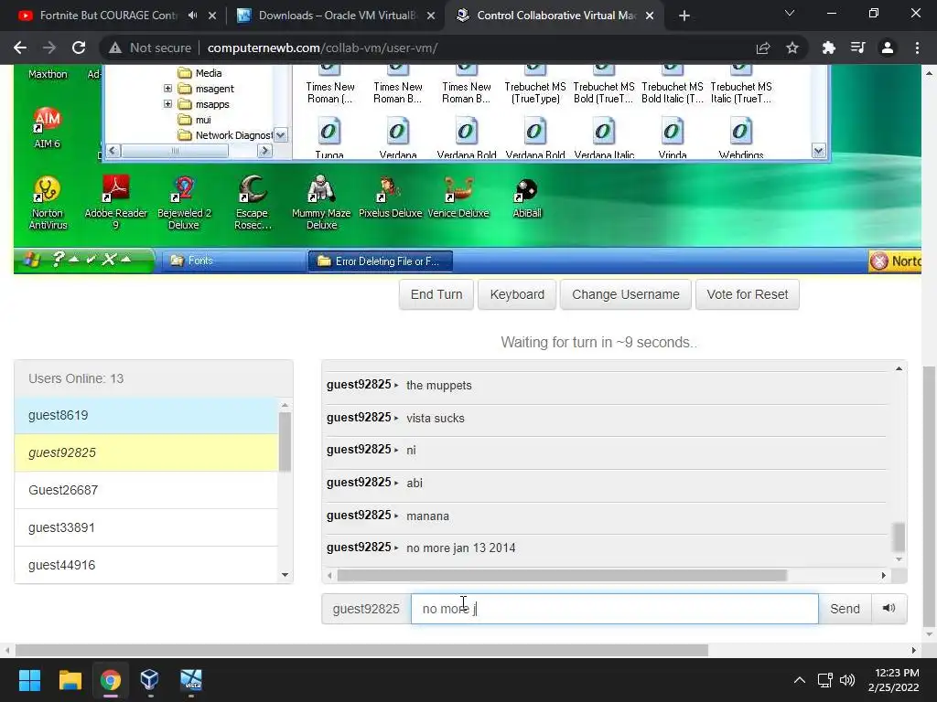Open Windows Start menu on host taskbar
The width and height of the screenshot is (937, 702).
[29, 680]
